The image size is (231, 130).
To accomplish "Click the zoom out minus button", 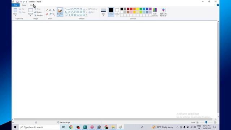I will point(197,122).
